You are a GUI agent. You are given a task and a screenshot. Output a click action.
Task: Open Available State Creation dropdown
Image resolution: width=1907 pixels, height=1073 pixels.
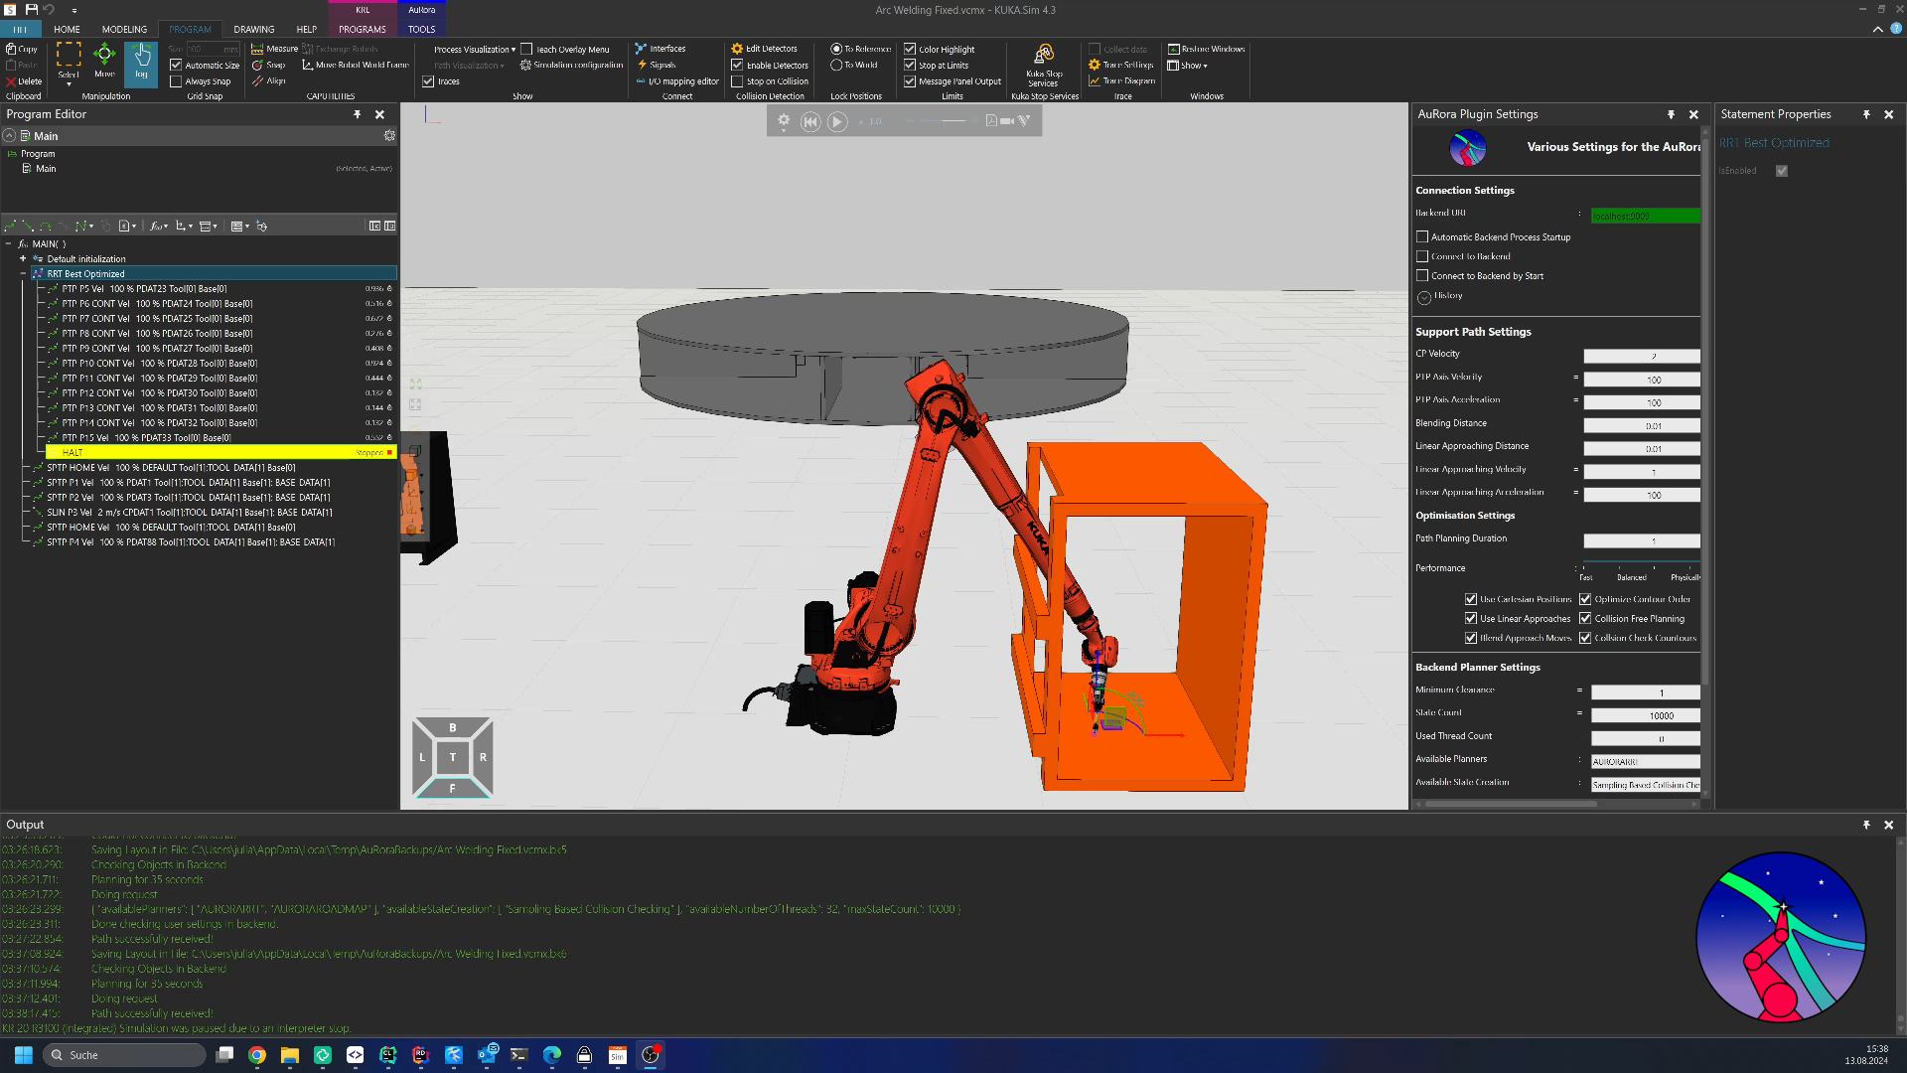(1645, 785)
